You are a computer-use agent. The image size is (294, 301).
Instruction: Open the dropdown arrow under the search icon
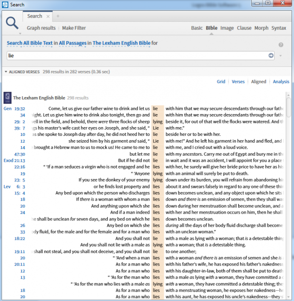[x=20, y=33]
